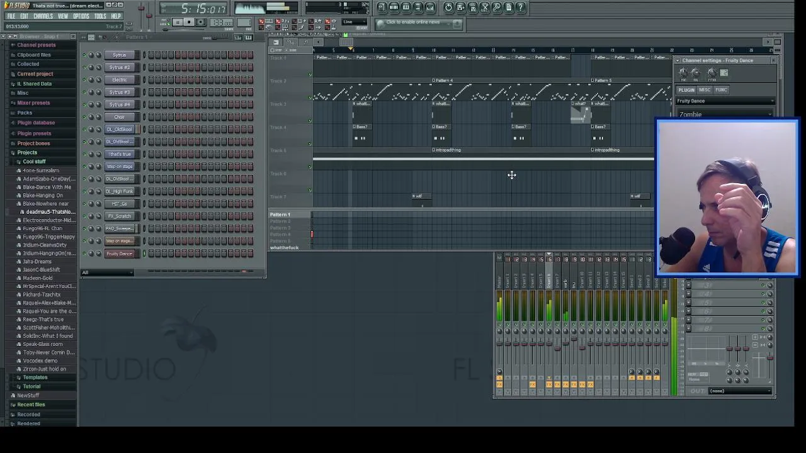
Task: Click the undo history toolbar icon
Action: (x=448, y=7)
